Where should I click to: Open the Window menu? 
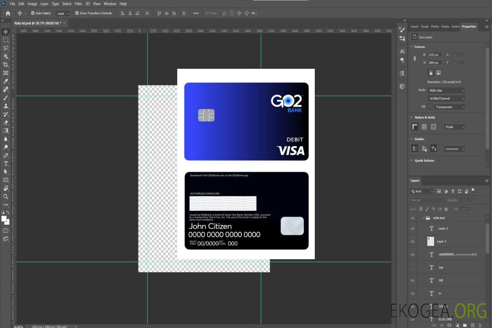[x=110, y=4]
